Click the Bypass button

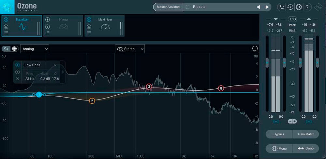(279, 134)
